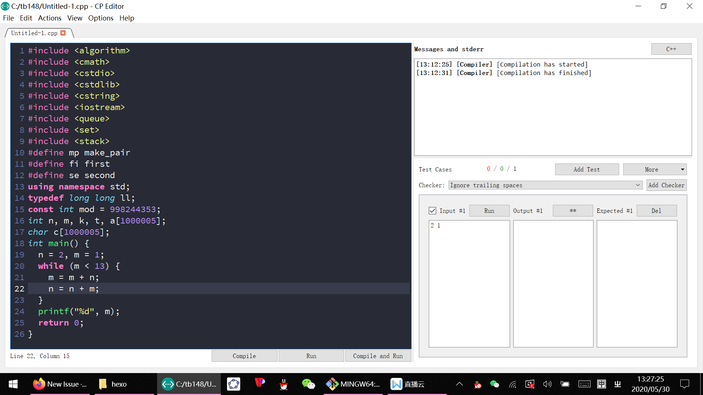Screen dimensions: 703x395
Task: Click the Add Test button
Action: [x=587, y=169]
